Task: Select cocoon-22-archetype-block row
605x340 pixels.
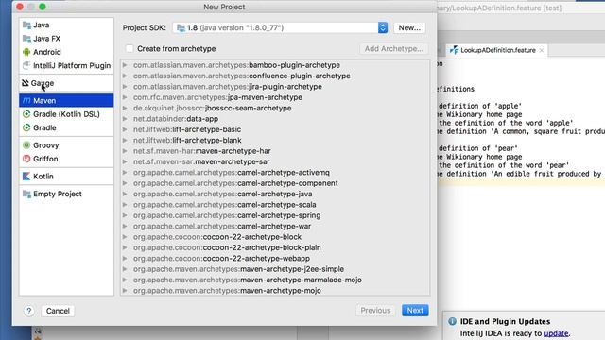Action: click(x=275, y=237)
